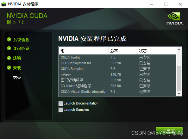The width and height of the screenshot is (188, 139).
Task: Select the 3D Vision 驱动程序 row
Action: (117, 86)
